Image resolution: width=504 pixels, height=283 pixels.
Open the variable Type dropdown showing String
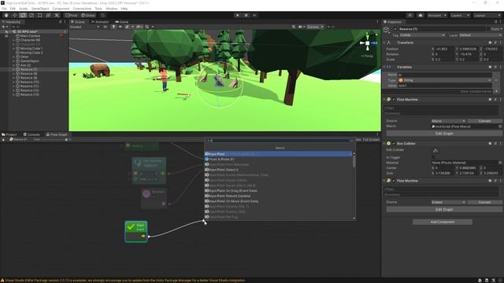pos(444,80)
